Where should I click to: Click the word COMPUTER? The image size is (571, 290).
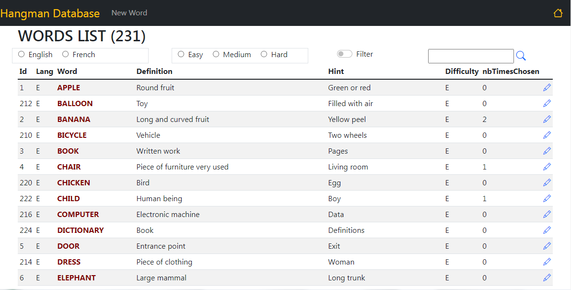pos(78,215)
